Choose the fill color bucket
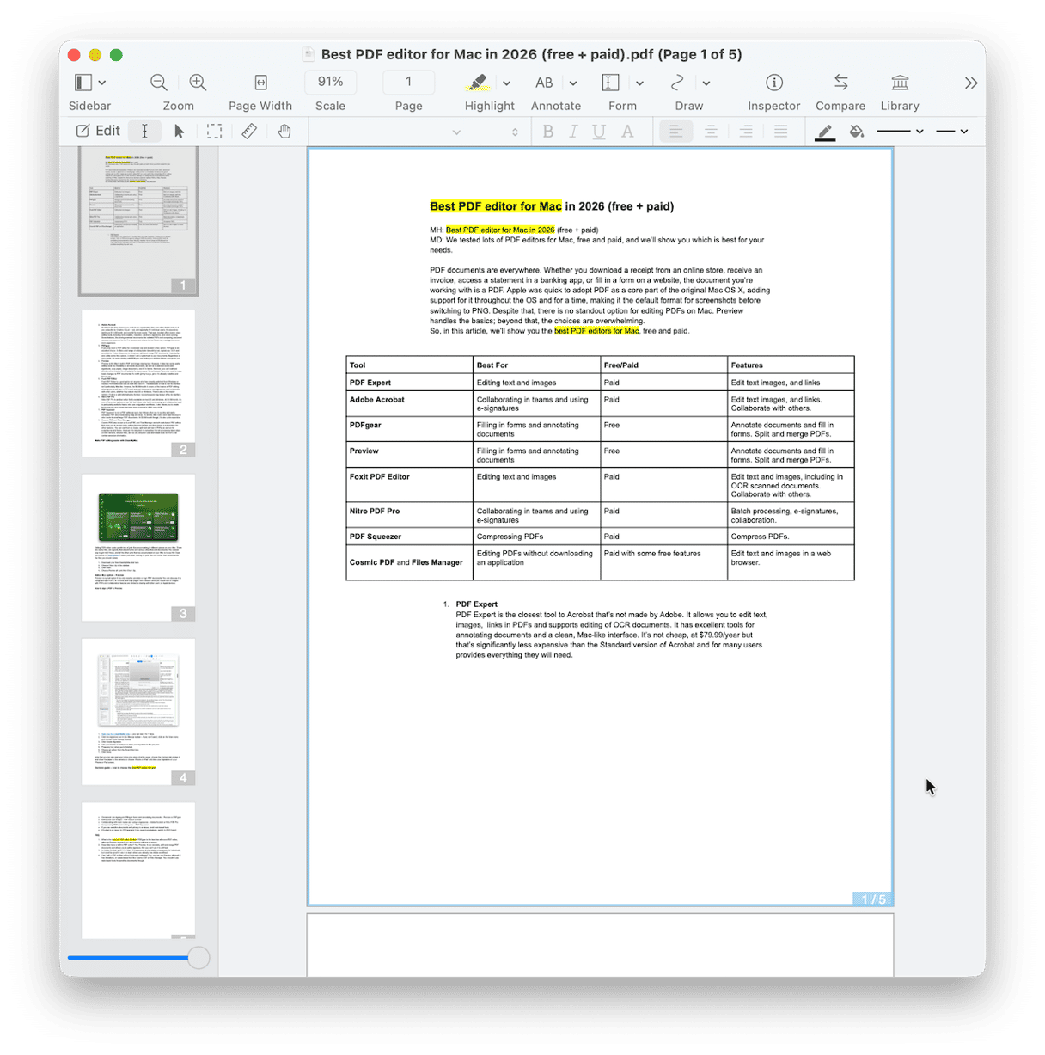 856,132
